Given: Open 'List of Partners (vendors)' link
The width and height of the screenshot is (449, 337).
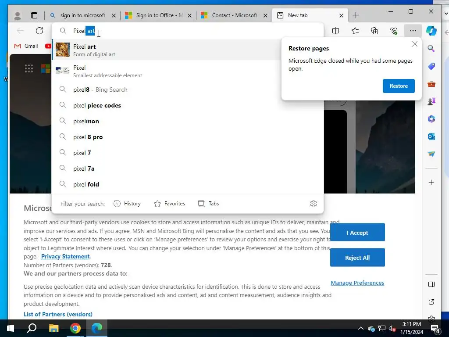Looking at the screenshot, I should click(x=58, y=314).
